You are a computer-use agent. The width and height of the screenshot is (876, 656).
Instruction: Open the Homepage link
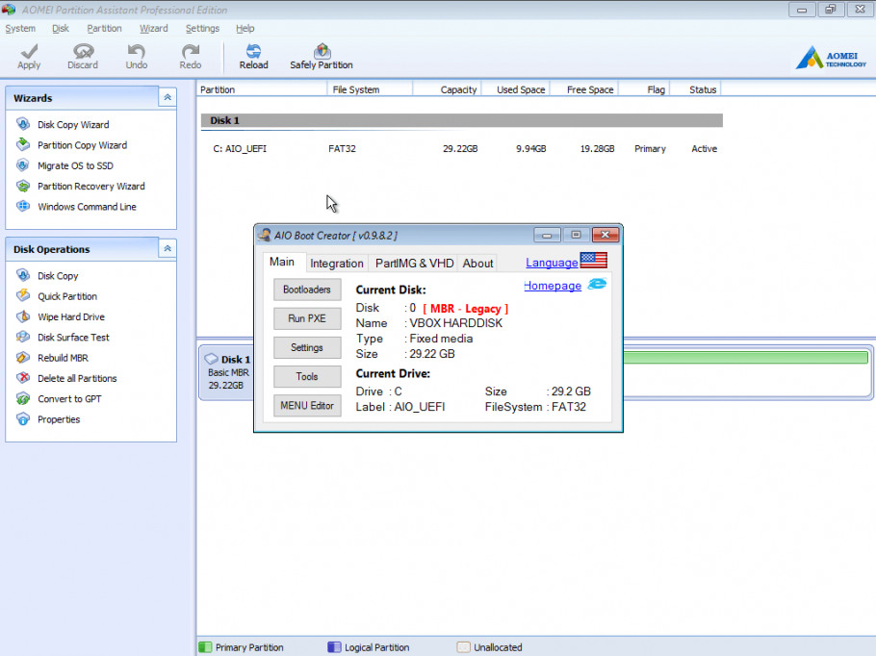click(x=553, y=286)
